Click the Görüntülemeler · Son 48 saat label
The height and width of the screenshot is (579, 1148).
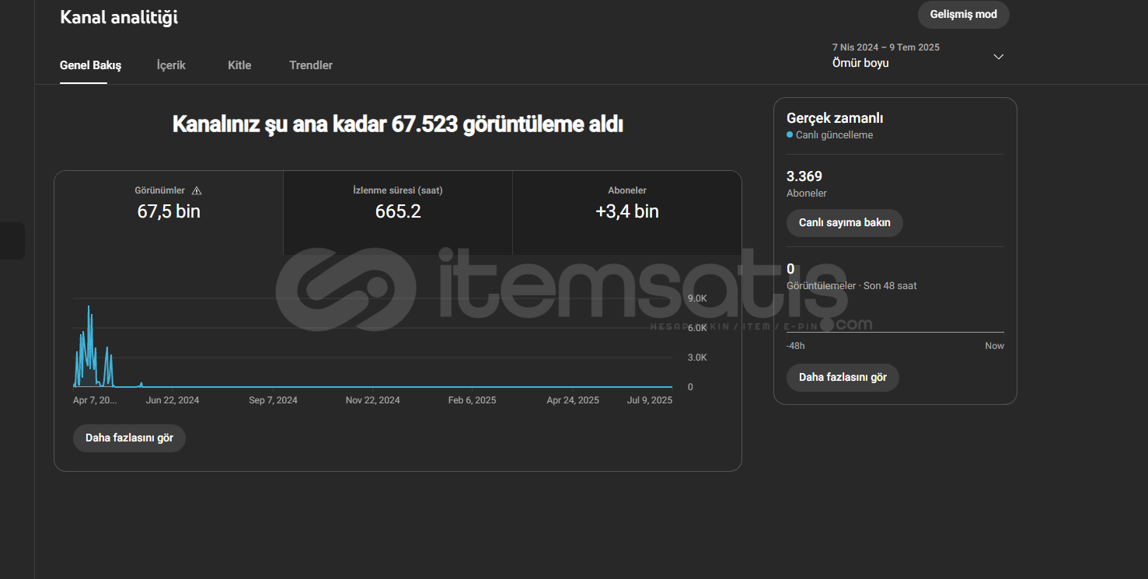[x=852, y=286]
